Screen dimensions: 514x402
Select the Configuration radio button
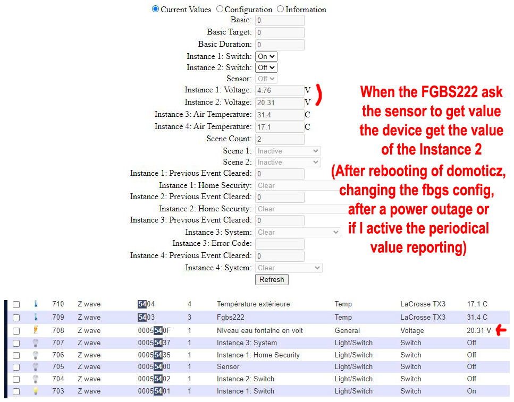pyautogui.click(x=220, y=9)
